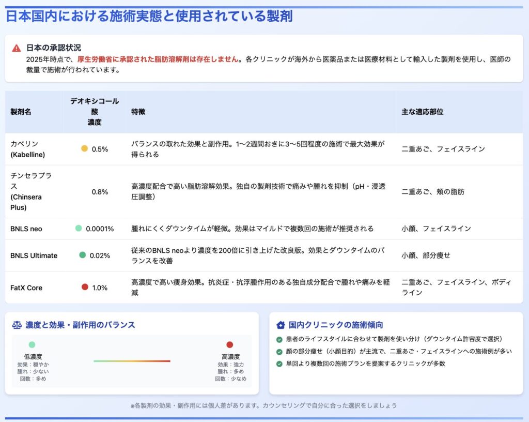Click the 0.0001% concentration value

(x=100, y=229)
